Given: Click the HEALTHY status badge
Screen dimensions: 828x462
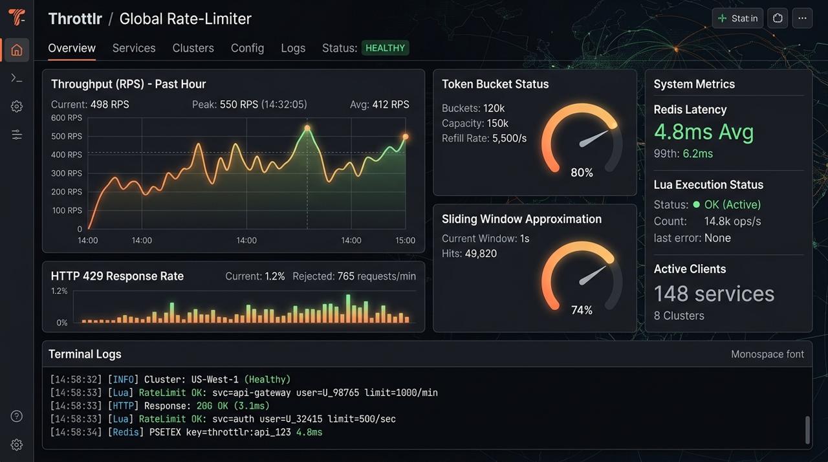Looking at the screenshot, I should (x=385, y=48).
